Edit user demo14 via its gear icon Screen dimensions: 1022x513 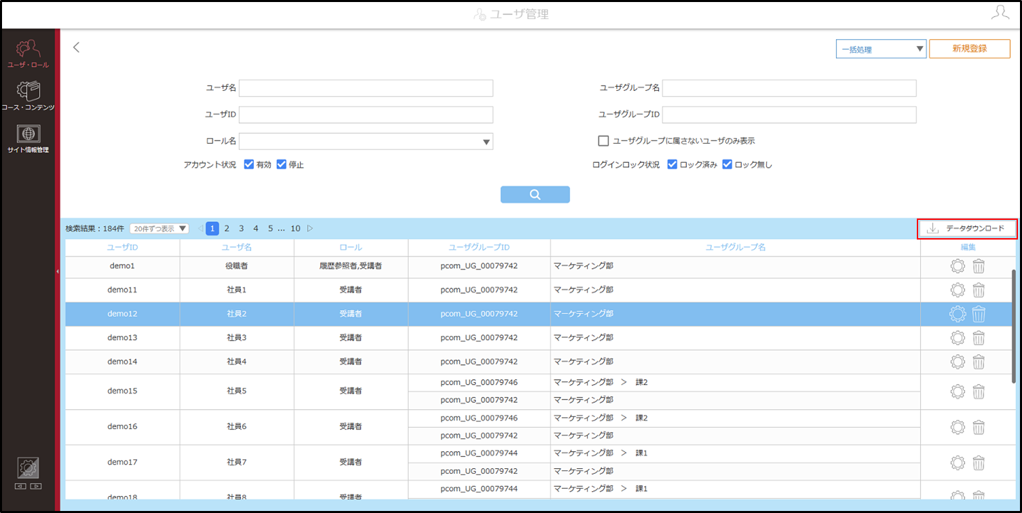click(x=958, y=362)
